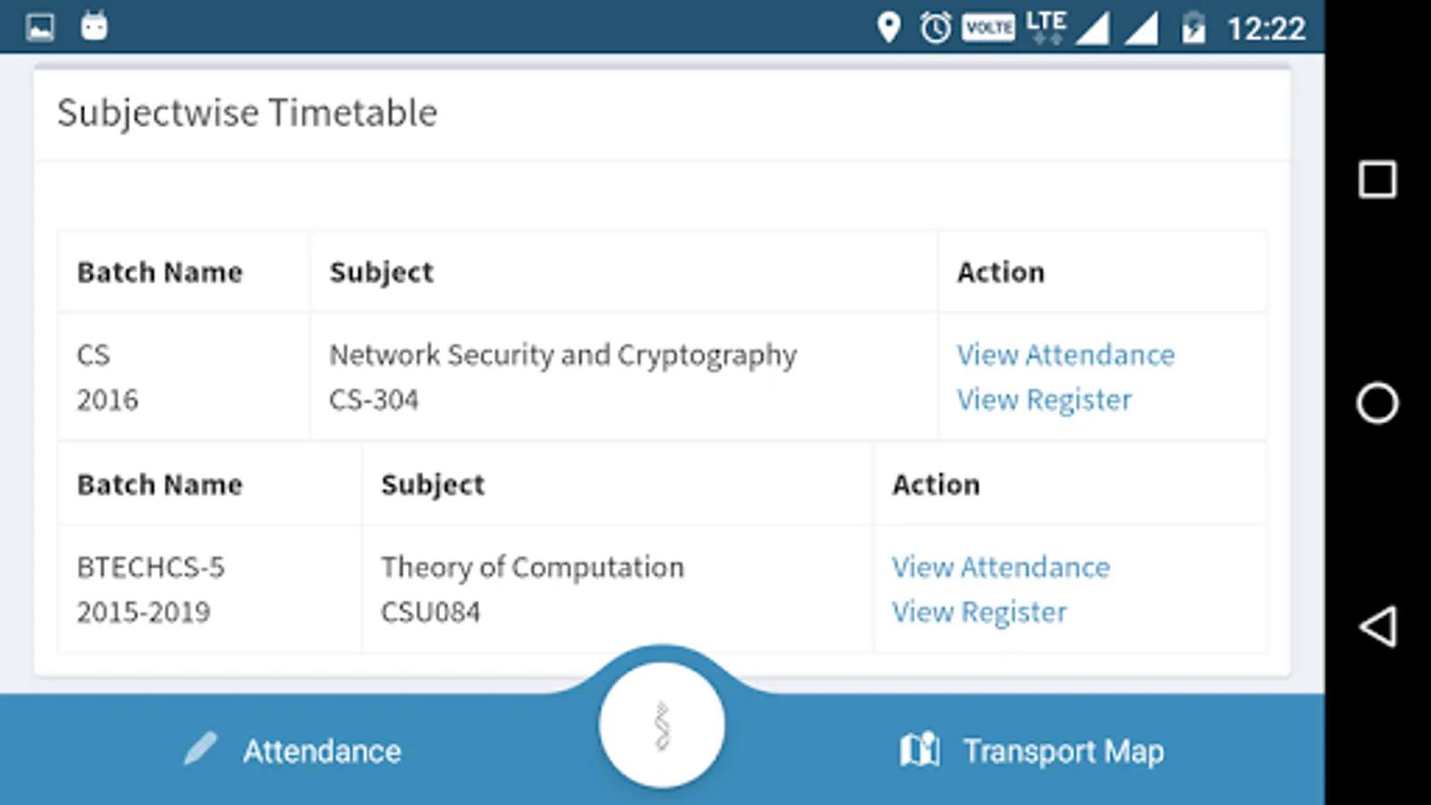Viewport: 1431px width, 805px height.
Task: Tap the recent apps square button
Action: 1377,180
